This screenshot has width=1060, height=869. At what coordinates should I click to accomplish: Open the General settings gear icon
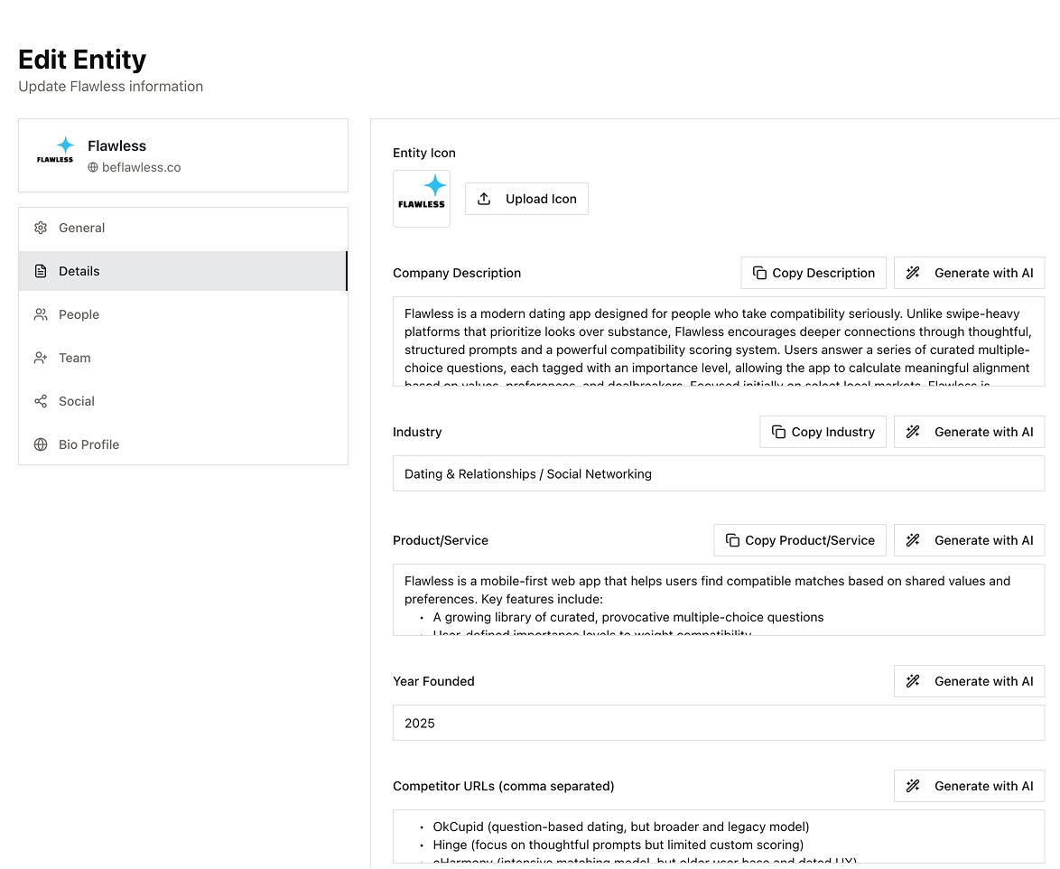[x=41, y=228]
